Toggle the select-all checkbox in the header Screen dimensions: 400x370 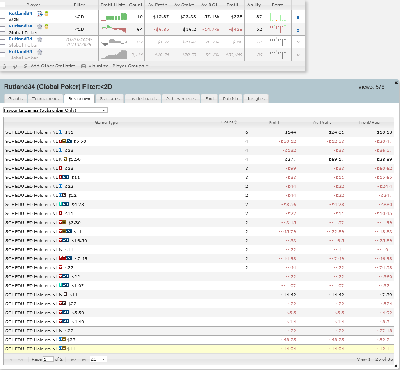coord(3,4)
